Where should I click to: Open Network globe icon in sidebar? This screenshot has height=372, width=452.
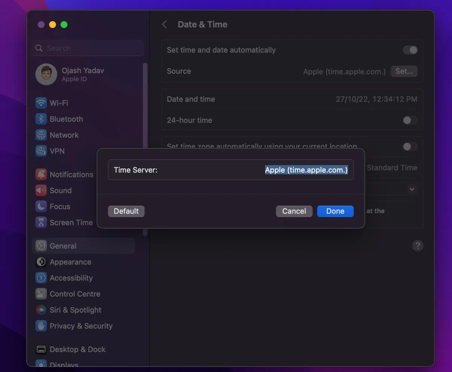tap(41, 135)
